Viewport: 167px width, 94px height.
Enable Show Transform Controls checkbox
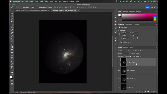(38, 7)
